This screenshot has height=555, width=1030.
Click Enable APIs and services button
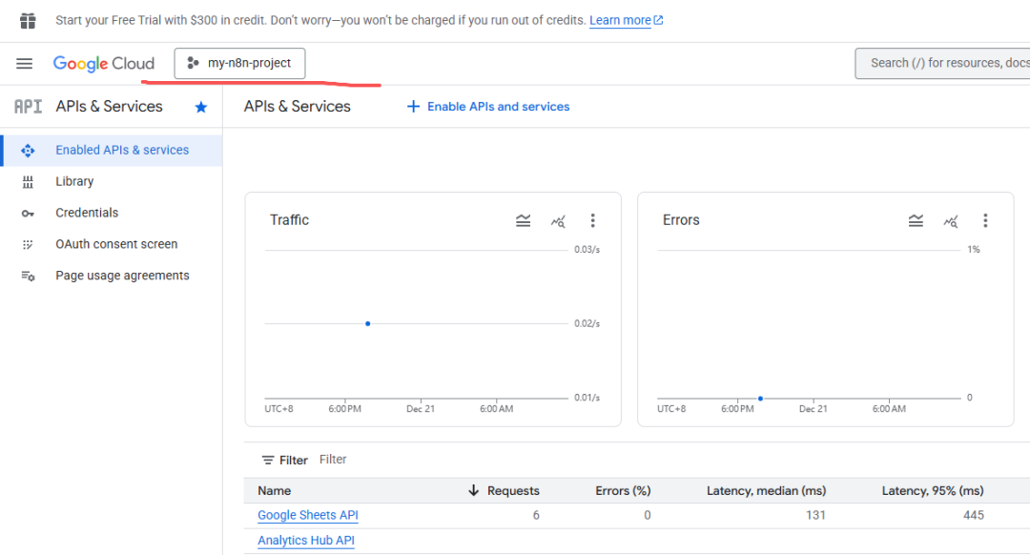pos(488,107)
